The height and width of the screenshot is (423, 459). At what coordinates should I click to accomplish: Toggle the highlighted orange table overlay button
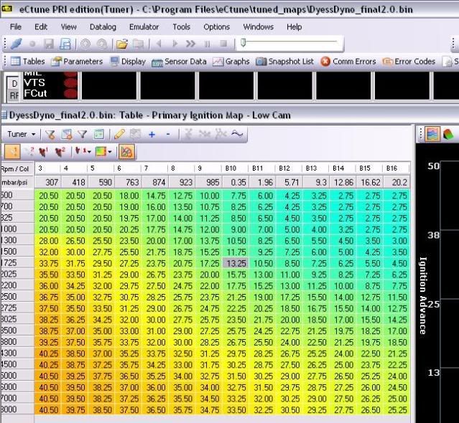(x=127, y=152)
